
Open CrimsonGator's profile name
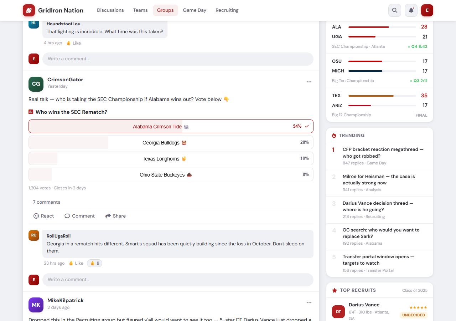pos(65,80)
